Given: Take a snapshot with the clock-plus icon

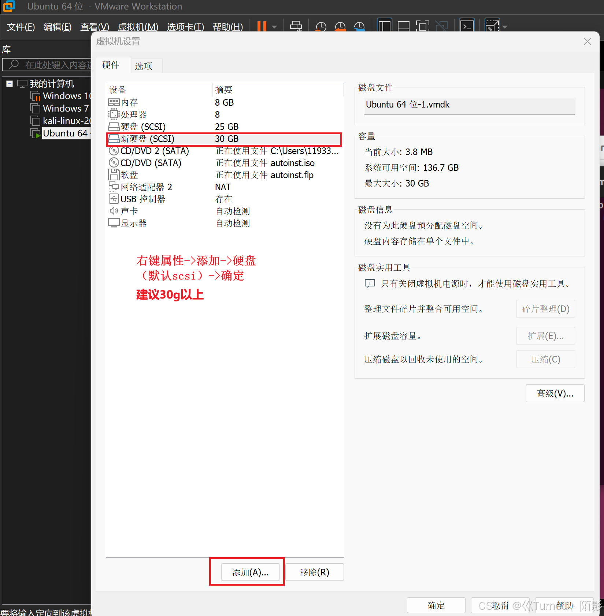Looking at the screenshot, I should tap(320, 26).
